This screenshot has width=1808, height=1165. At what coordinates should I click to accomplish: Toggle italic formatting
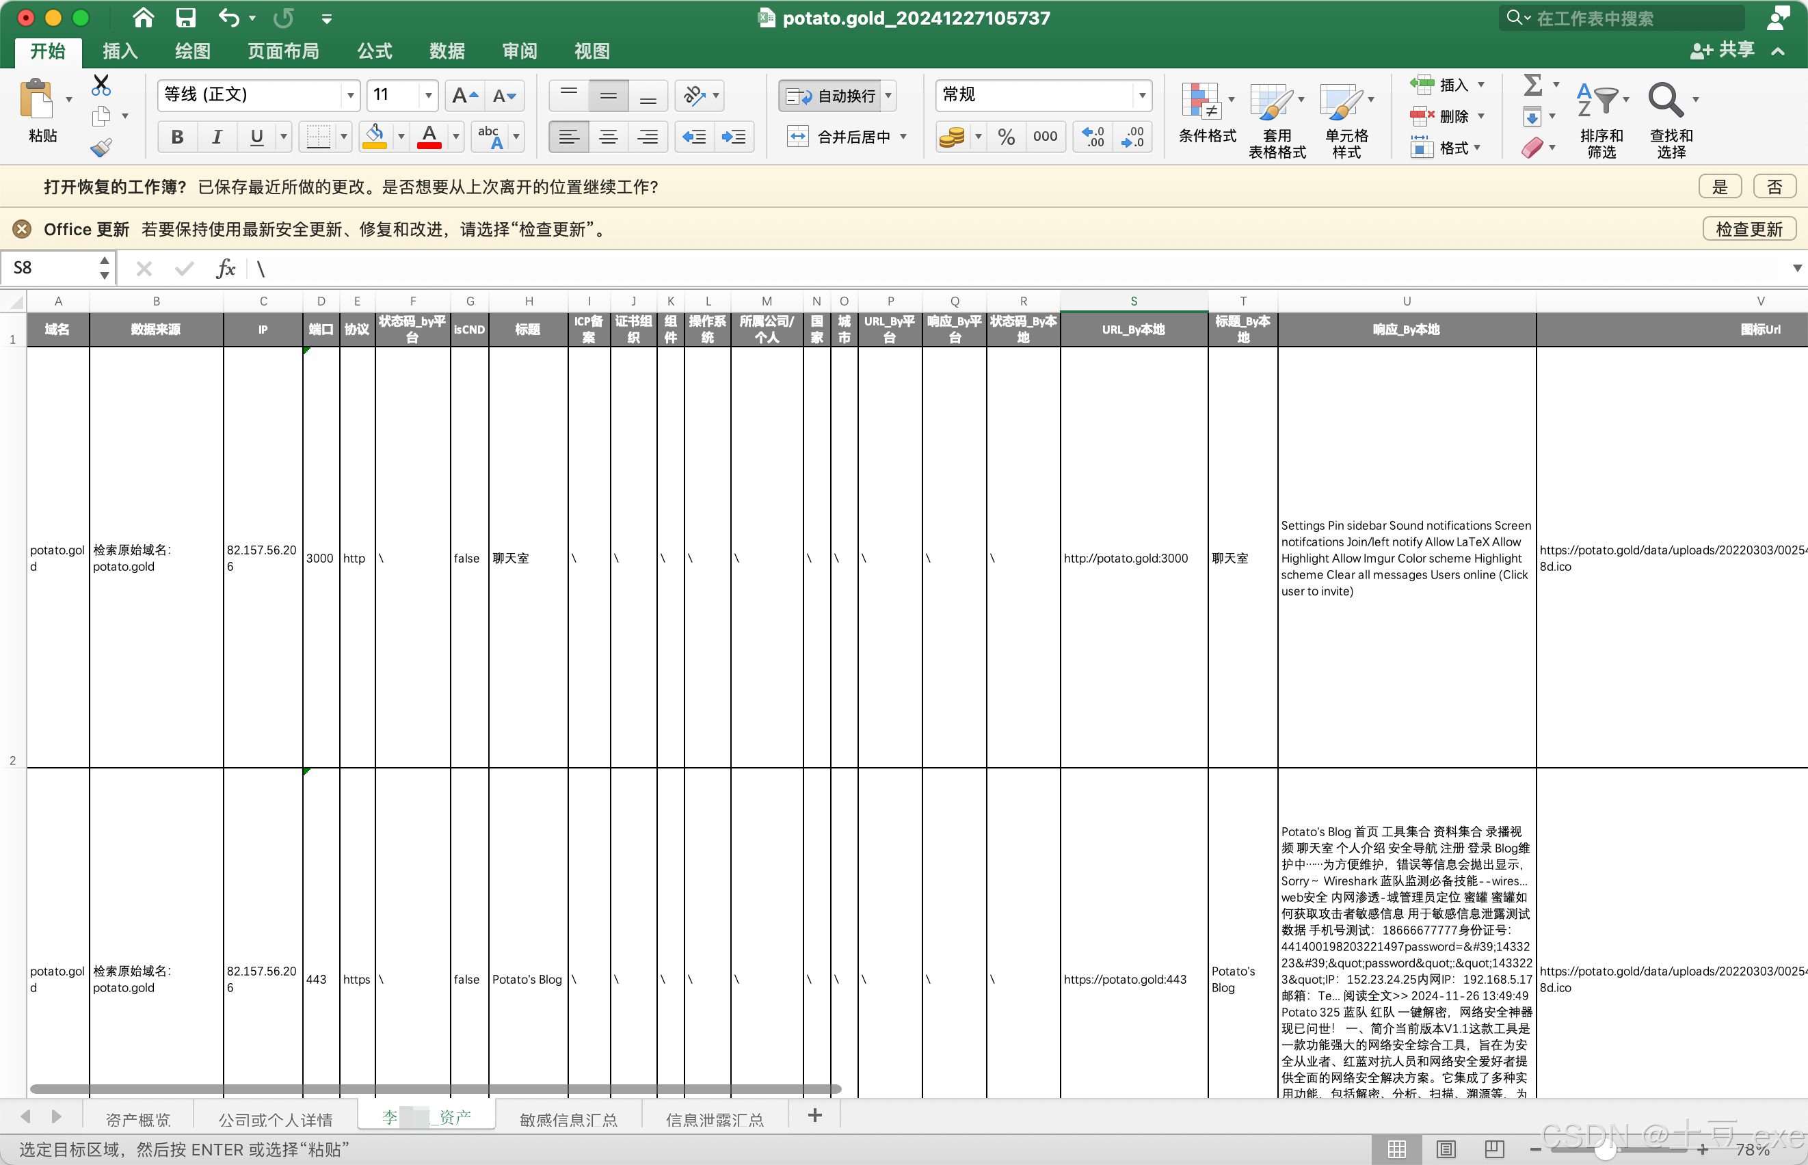(216, 137)
